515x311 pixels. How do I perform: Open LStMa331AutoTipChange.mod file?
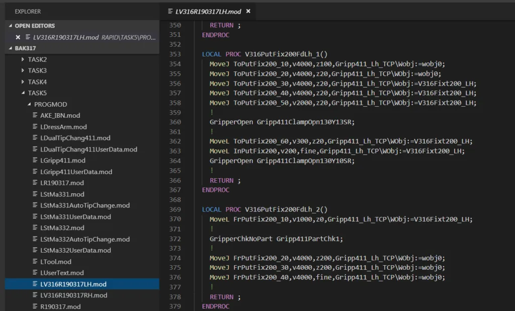[x=85, y=205]
